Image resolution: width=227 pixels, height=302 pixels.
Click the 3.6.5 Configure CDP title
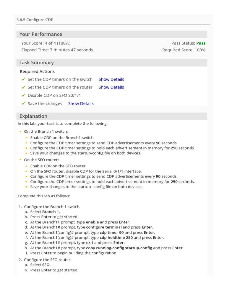point(35,20)
